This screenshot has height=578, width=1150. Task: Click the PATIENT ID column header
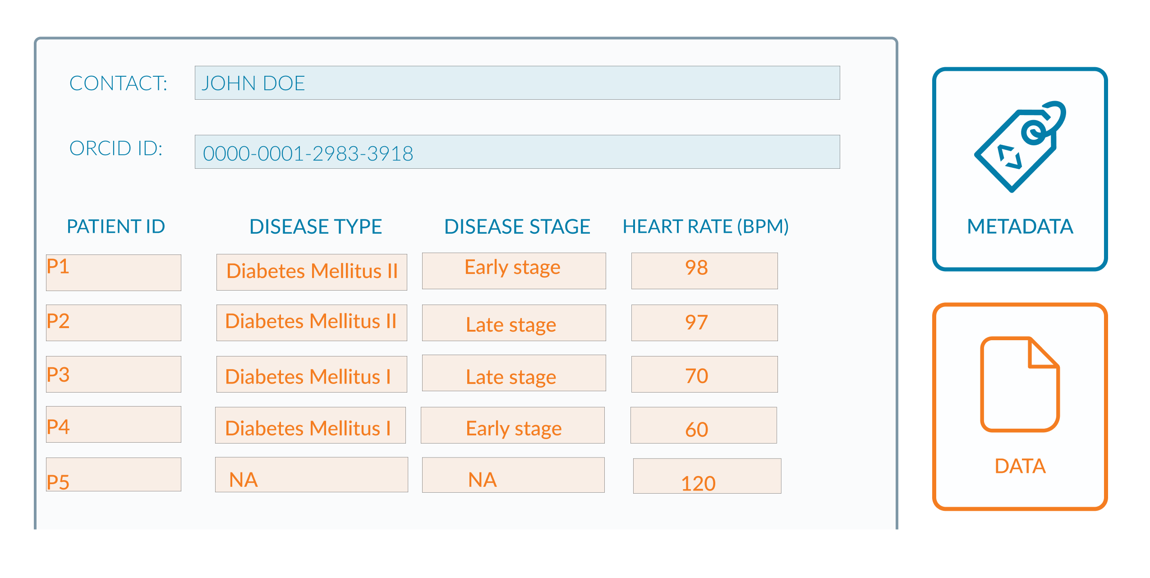click(x=116, y=227)
